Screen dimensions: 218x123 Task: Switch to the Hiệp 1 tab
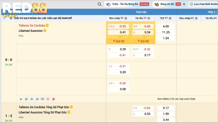point(211,12)
